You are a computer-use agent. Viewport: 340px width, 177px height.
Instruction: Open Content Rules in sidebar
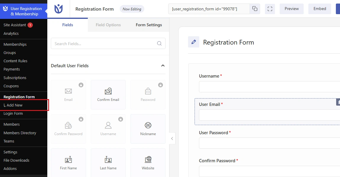(x=15, y=61)
